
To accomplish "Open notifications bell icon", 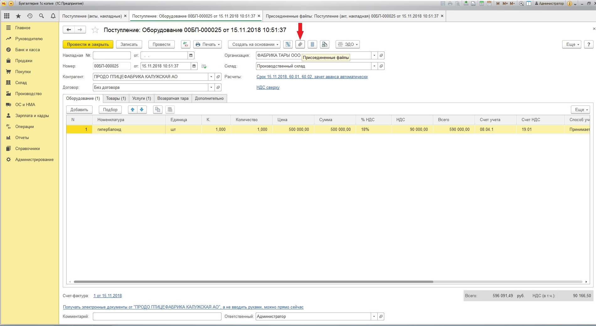I will coord(53,16).
